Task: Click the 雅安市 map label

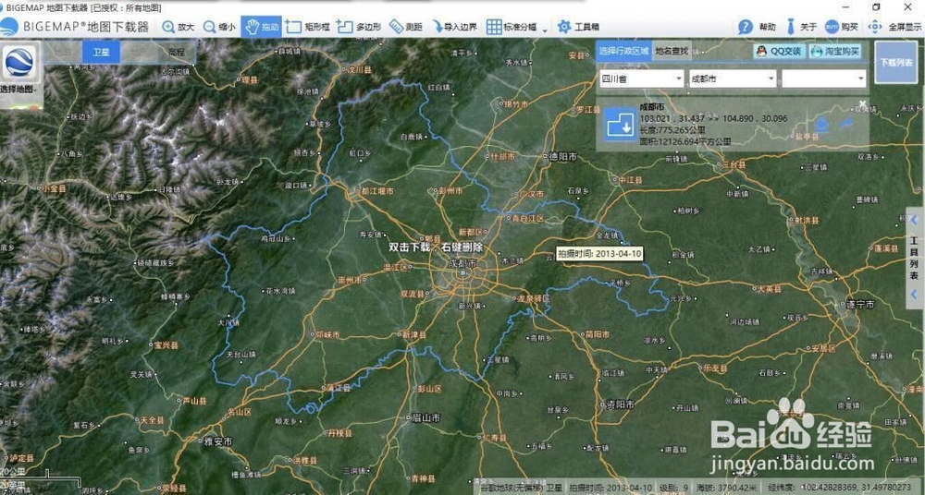Action: [x=217, y=441]
